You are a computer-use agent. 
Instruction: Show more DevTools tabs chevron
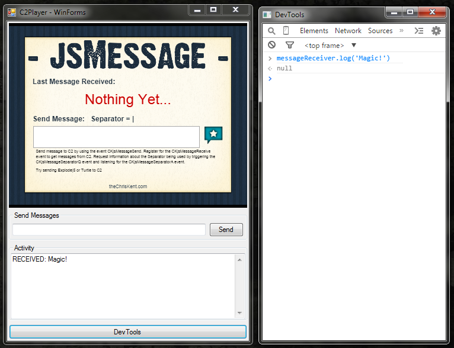pyautogui.click(x=401, y=31)
